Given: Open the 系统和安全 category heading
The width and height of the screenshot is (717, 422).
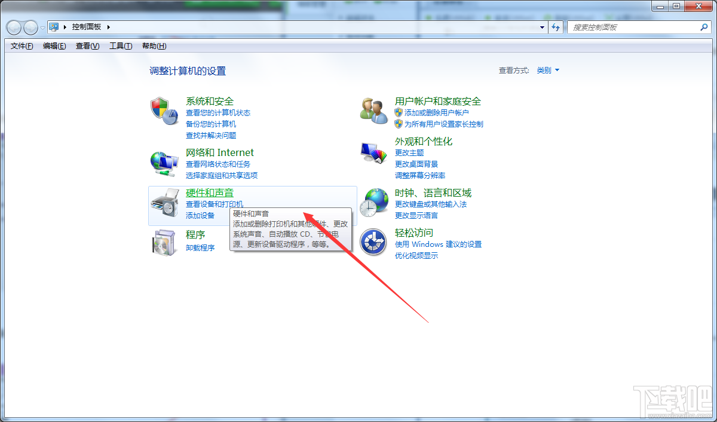Looking at the screenshot, I should click(210, 101).
